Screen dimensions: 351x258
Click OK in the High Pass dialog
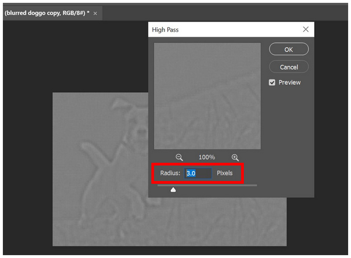pyautogui.click(x=288, y=49)
